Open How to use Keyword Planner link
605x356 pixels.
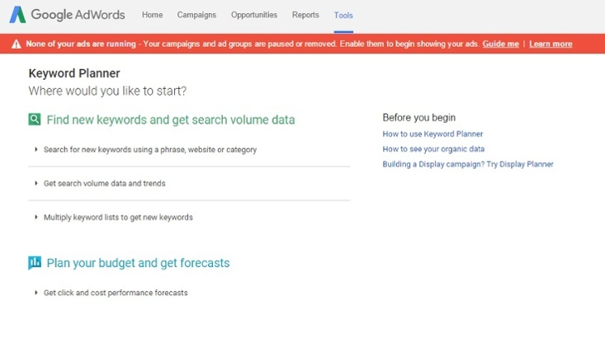tap(432, 134)
